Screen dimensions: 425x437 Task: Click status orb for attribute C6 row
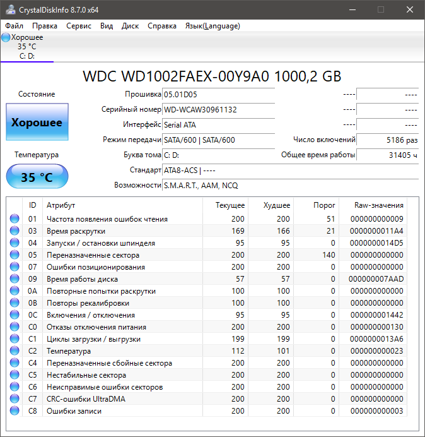click(15, 386)
